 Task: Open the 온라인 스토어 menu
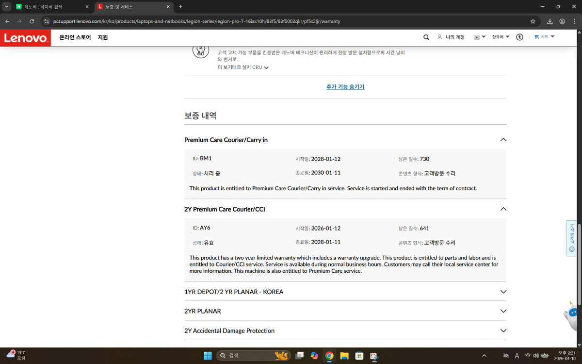click(x=75, y=37)
